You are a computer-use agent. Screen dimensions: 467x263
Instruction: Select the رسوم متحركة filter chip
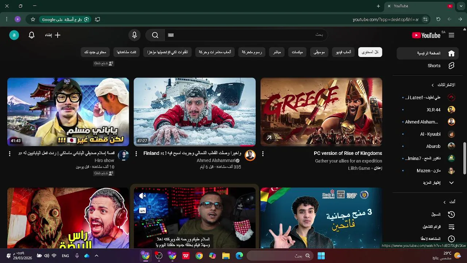point(252,52)
